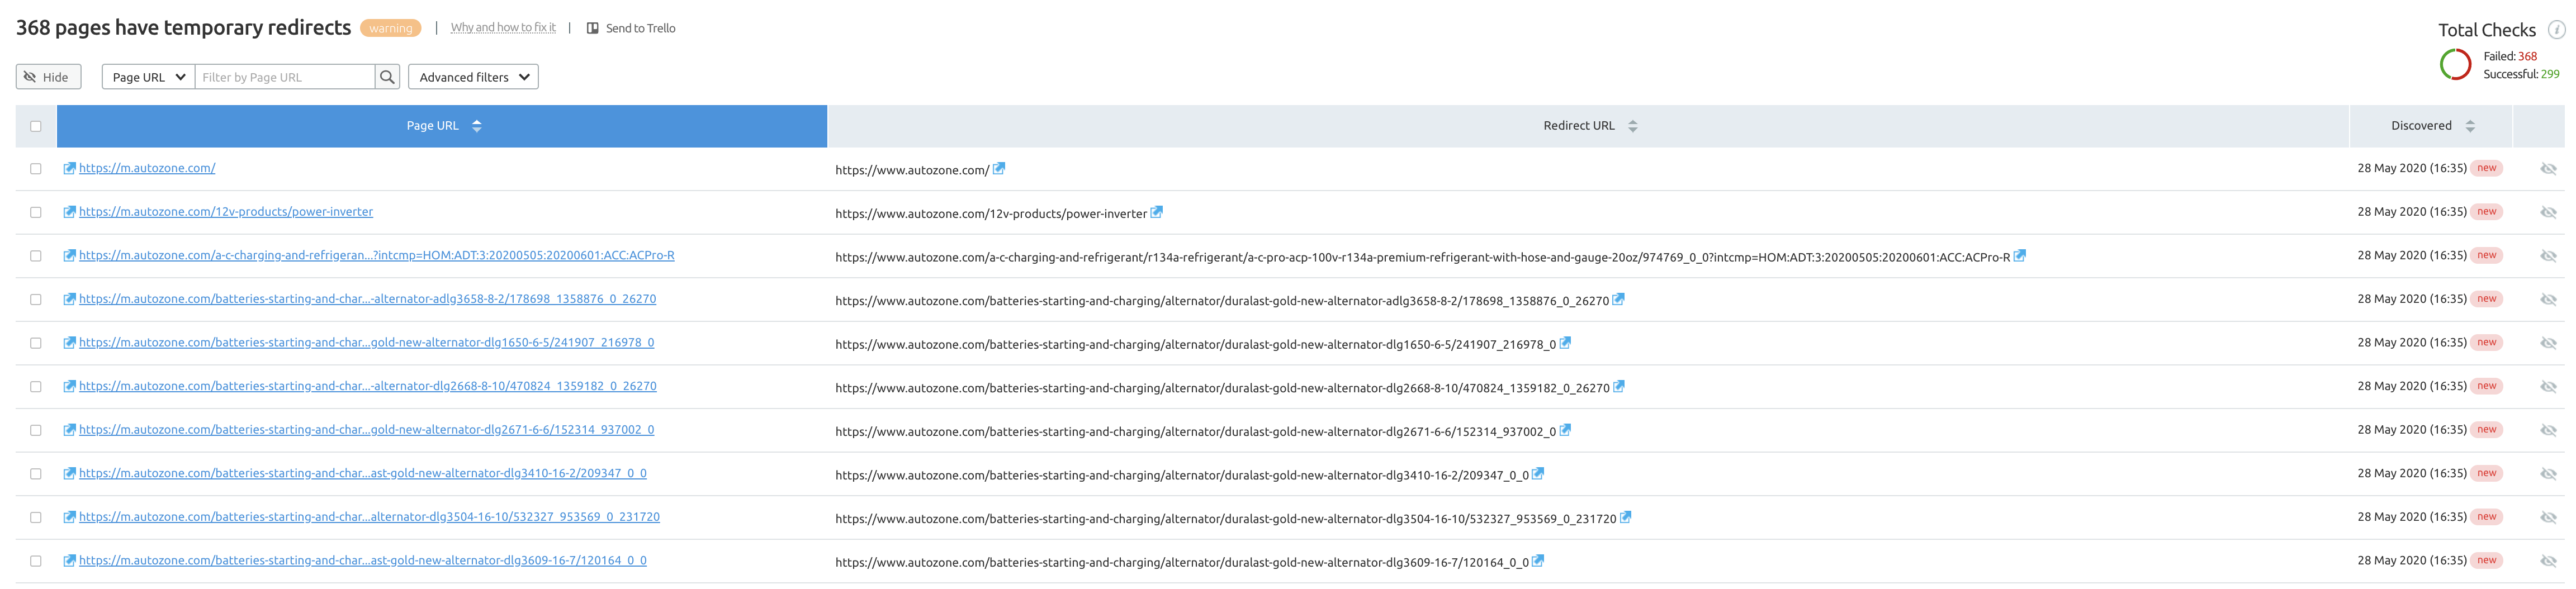Hide the dlg3504-16-10 row via eye icon

click(2548, 518)
